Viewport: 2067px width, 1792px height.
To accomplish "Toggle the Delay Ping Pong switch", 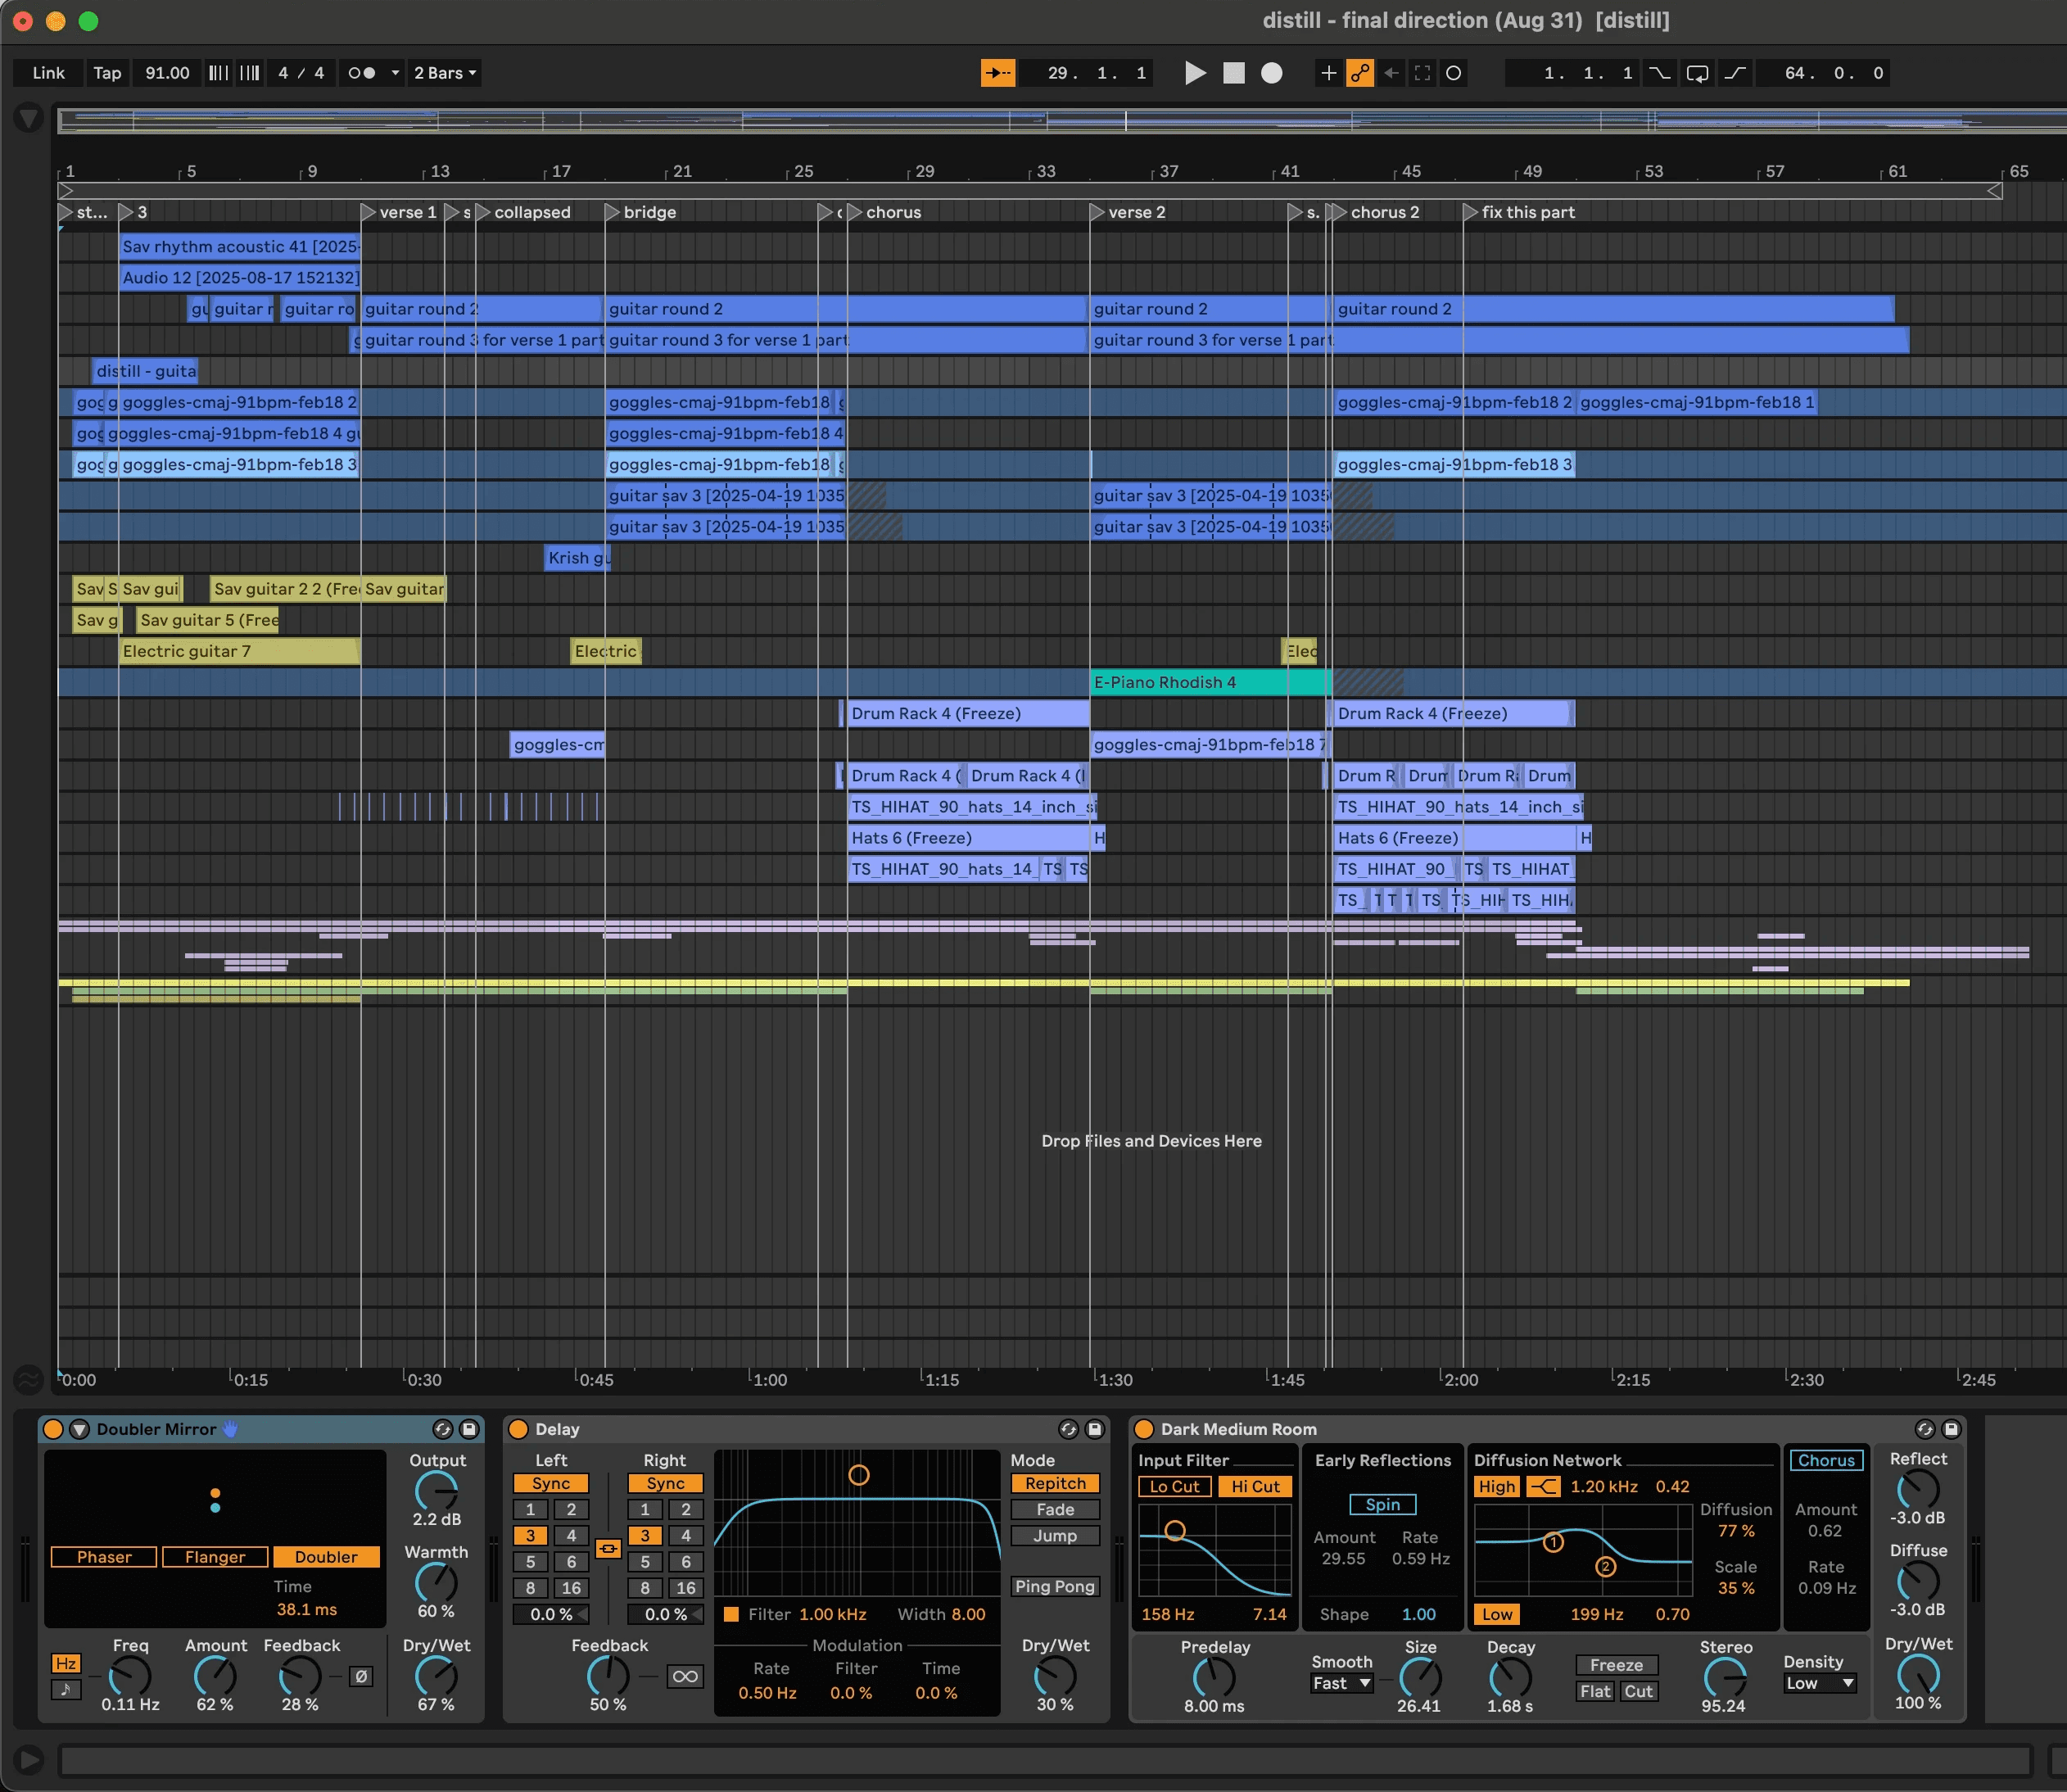I will pos(1054,1586).
